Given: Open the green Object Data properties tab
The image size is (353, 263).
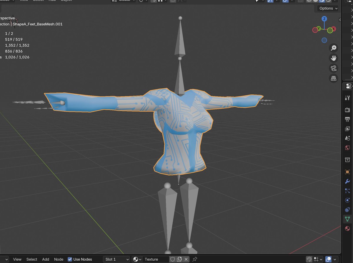Looking at the screenshot, I should 347,219.
